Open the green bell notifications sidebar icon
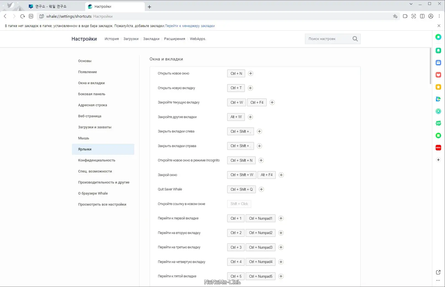The image size is (445, 287). pyautogui.click(x=438, y=51)
